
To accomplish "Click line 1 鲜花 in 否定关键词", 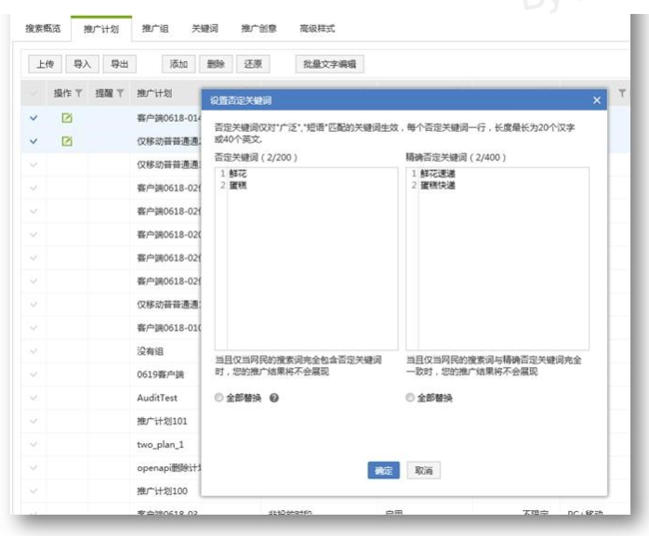I will [x=238, y=174].
